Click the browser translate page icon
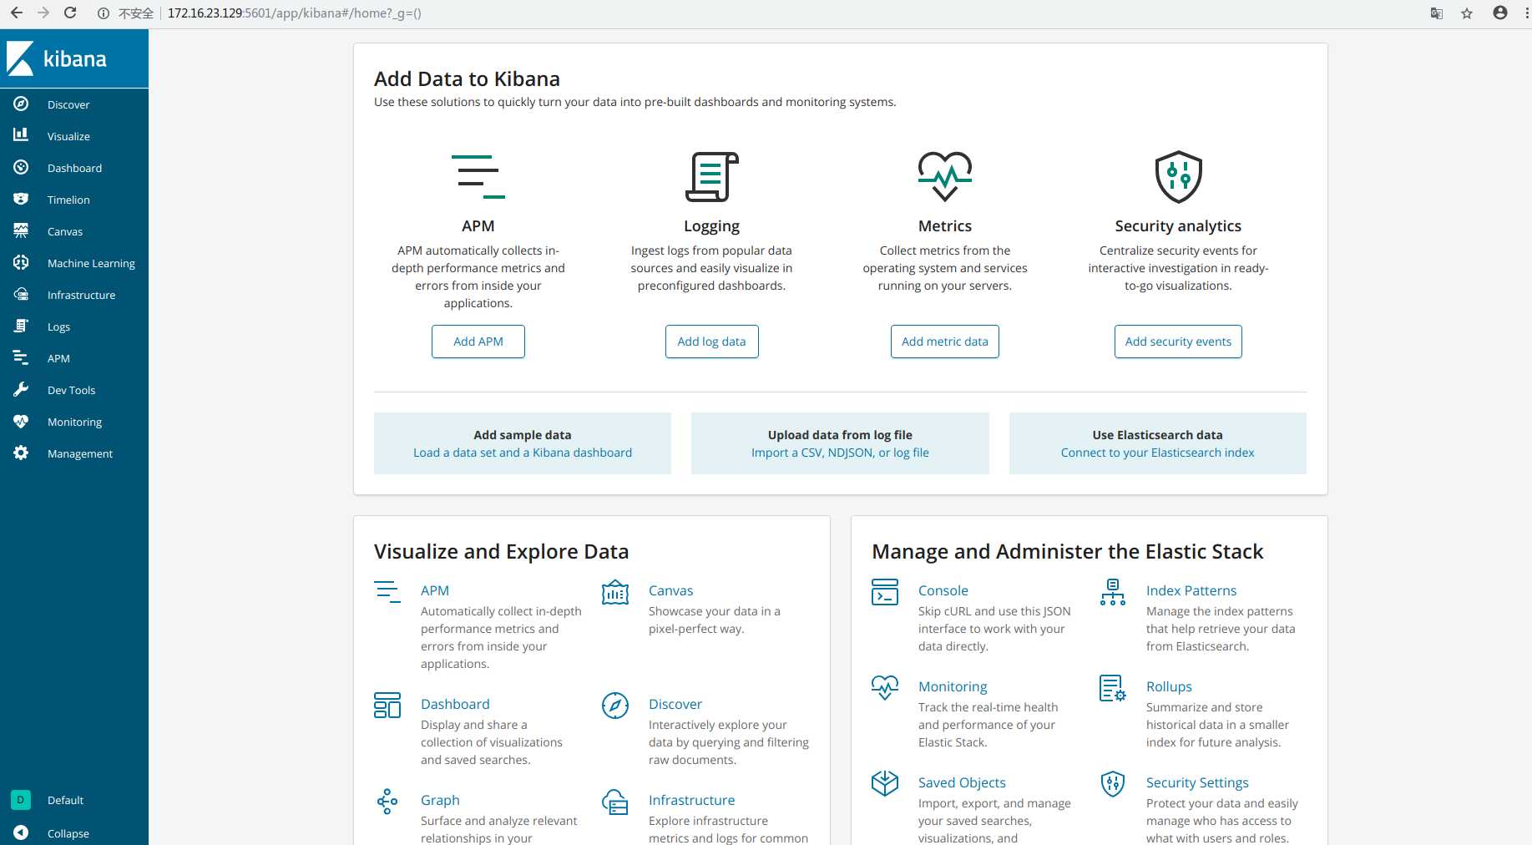 pyautogui.click(x=1437, y=13)
